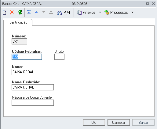Maximize the Banco window
Screen dimensions: 157x129
pyautogui.click(x=148, y=4)
